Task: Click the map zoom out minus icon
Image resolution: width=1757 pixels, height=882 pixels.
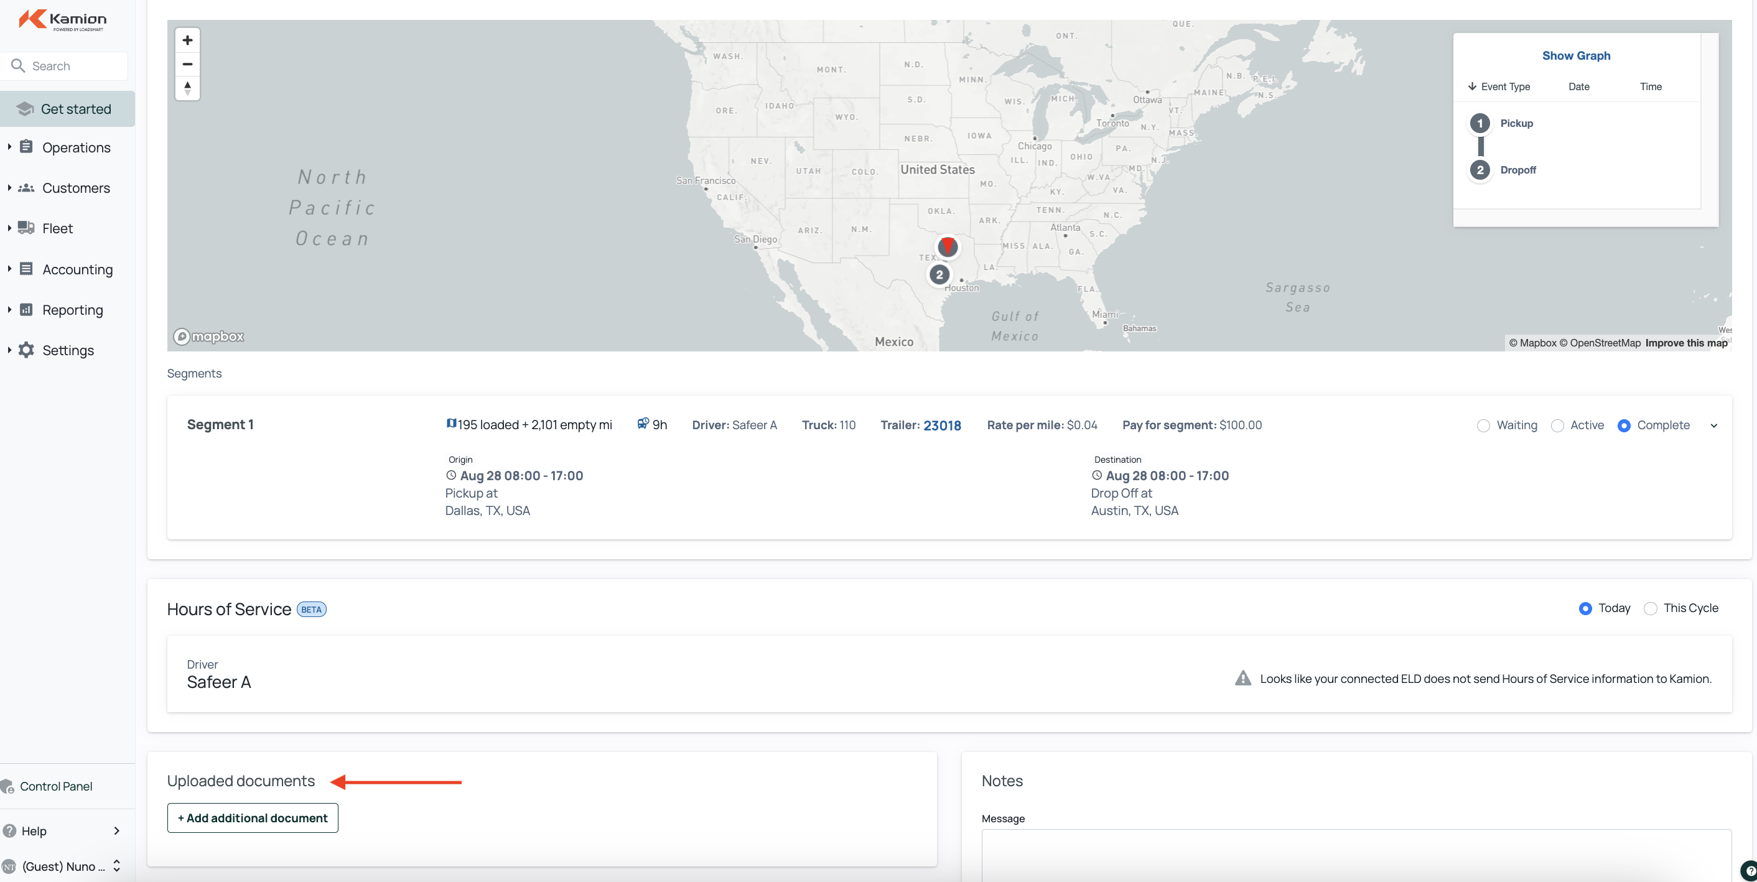Action: pos(187,64)
